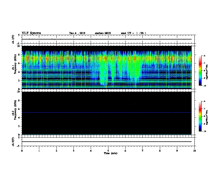Click the "station=MOS" header label
This screenshot has width=219, height=169.
pyautogui.click(x=103, y=33)
